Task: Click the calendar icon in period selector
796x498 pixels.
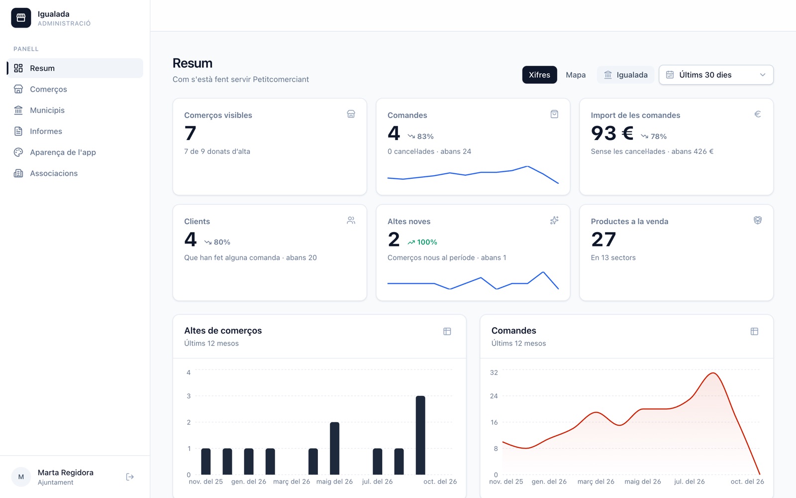Action: point(670,75)
